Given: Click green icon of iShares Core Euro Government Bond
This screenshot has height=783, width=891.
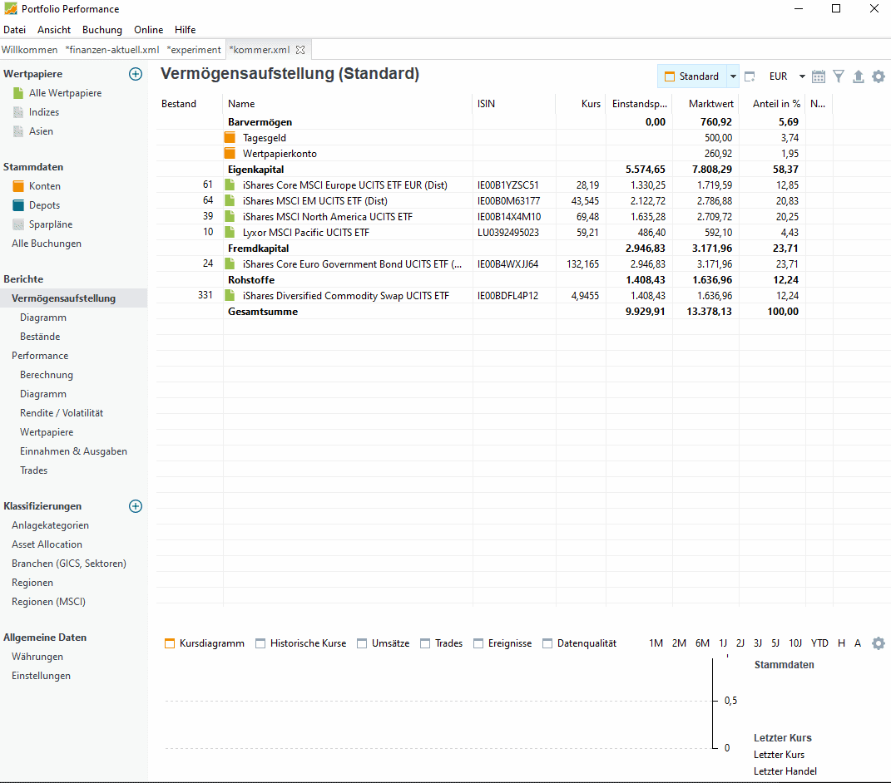Looking at the screenshot, I should [230, 263].
